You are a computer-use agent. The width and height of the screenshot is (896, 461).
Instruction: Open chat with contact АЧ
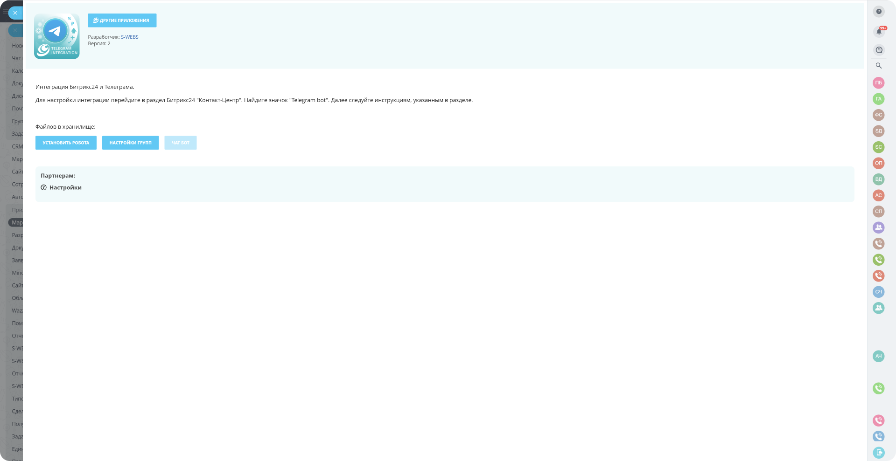click(x=879, y=356)
